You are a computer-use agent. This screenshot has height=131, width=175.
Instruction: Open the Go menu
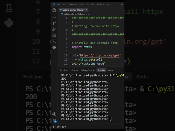tap(87, 4)
